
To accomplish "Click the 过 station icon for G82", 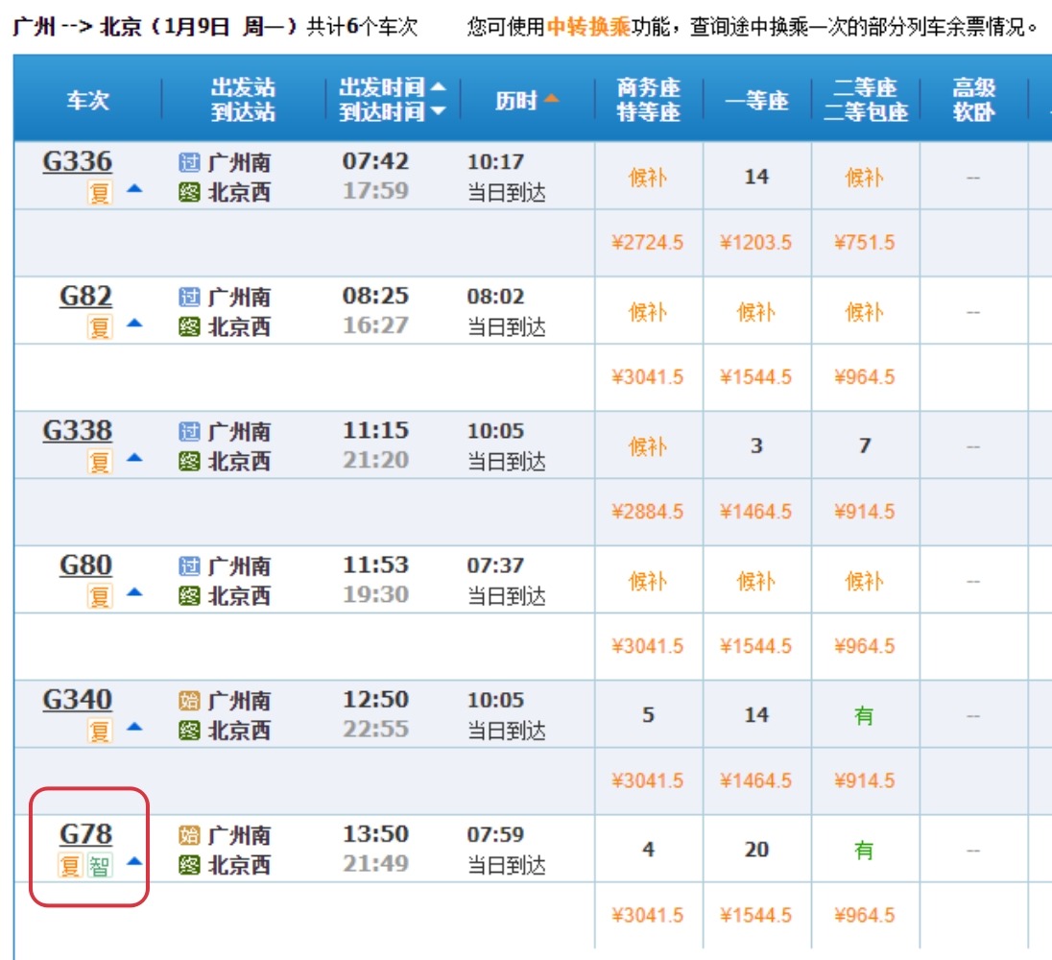I will pos(189,298).
